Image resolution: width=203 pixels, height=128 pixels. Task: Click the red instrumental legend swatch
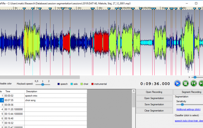[x=92, y=84]
